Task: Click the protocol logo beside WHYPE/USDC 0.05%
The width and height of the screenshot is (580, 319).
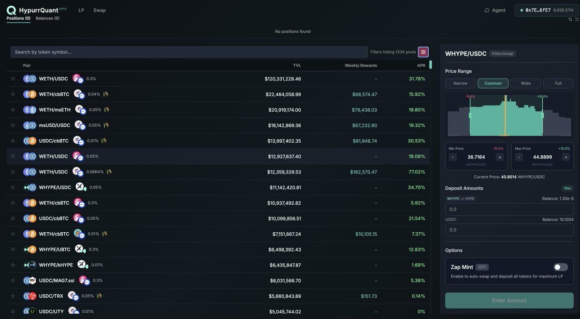Action: 80,187
